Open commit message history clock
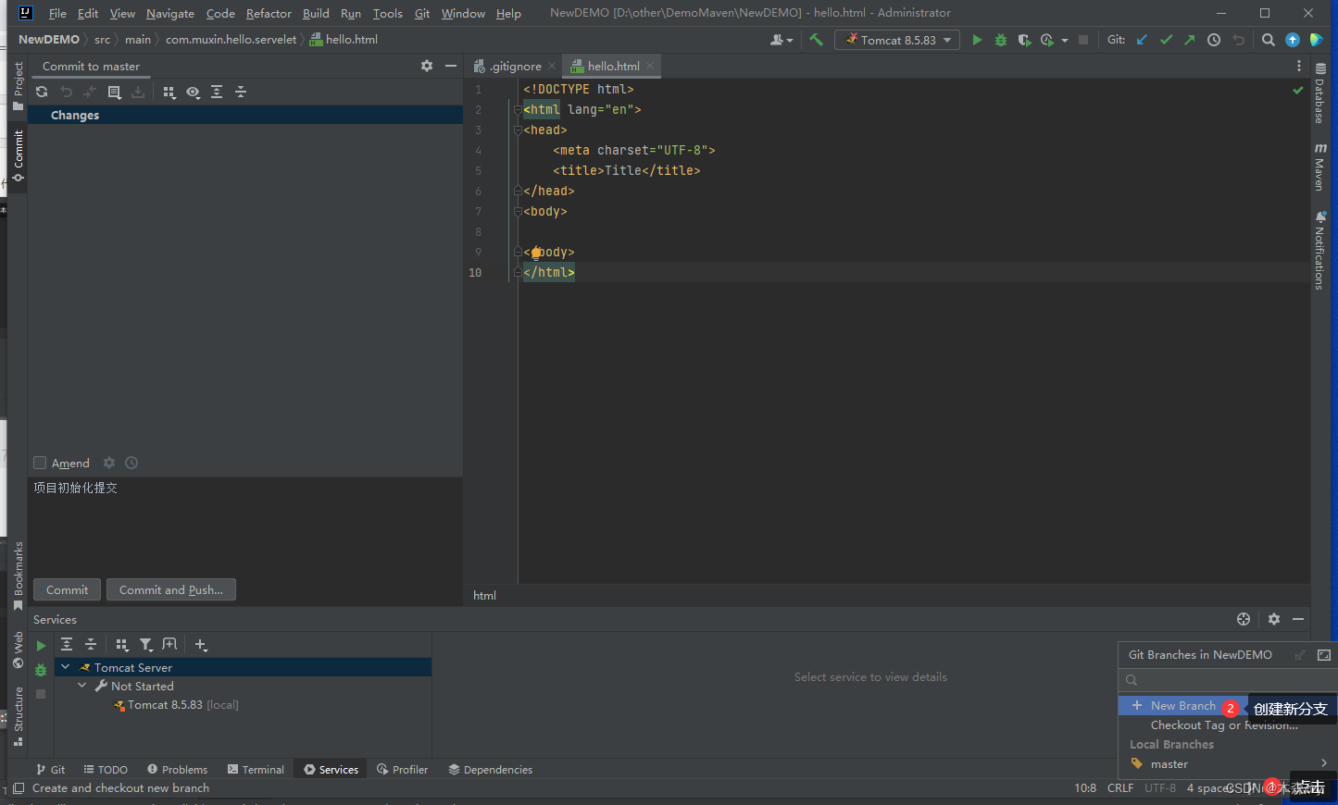Screen dimensions: 1338x805 click(131, 463)
